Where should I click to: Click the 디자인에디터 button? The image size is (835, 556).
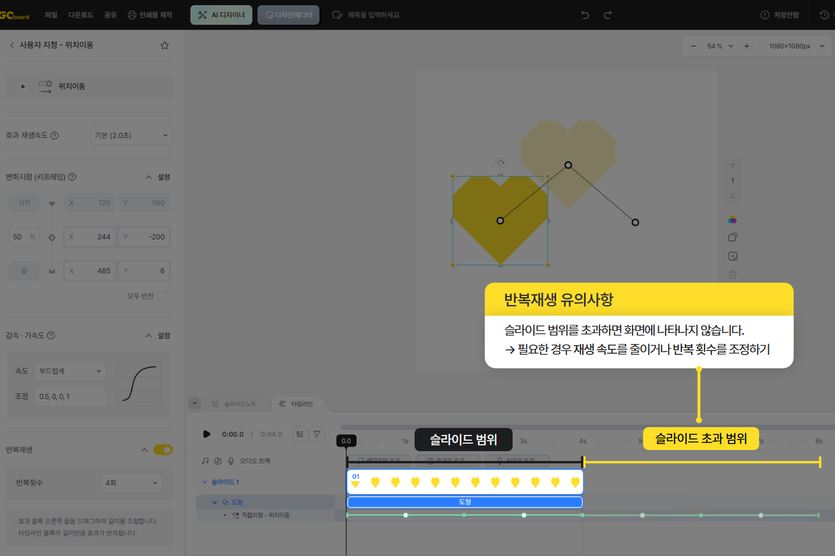pos(288,15)
